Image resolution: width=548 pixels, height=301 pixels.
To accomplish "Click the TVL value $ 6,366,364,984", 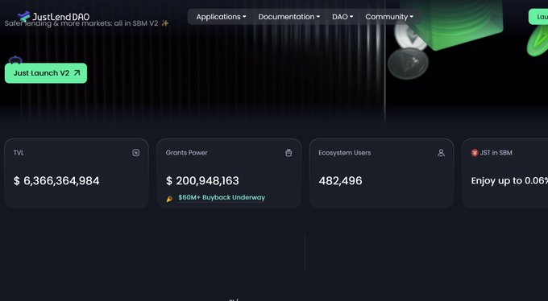I will pyautogui.click(x=56, y=180).
